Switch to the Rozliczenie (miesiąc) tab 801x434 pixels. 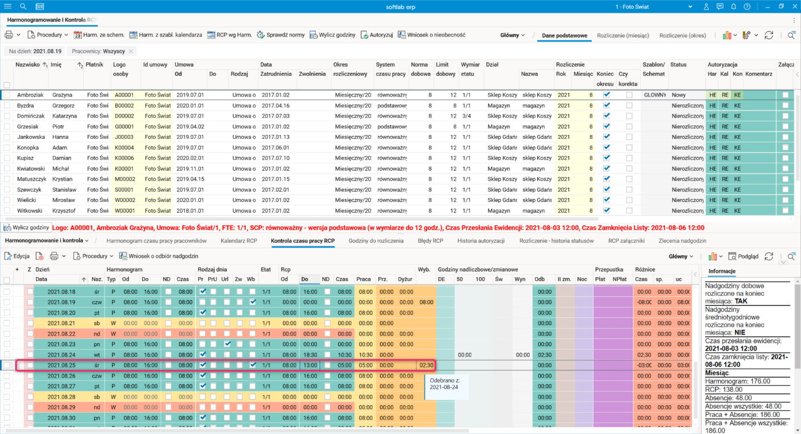[623, 35]
